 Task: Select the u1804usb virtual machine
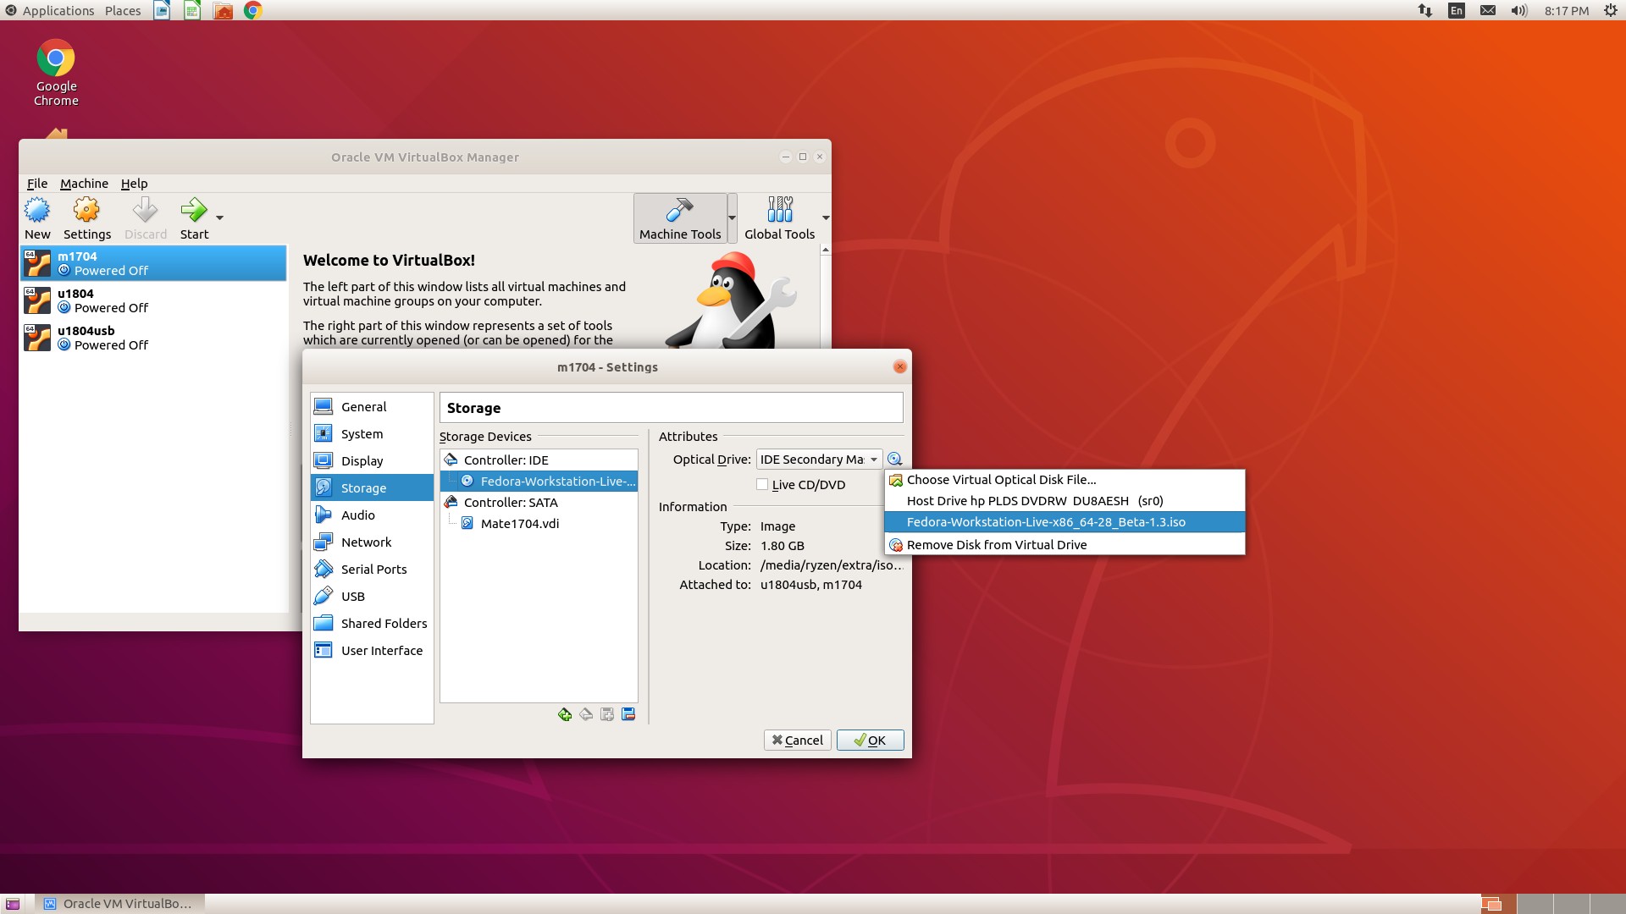click(x=153, y=338)
